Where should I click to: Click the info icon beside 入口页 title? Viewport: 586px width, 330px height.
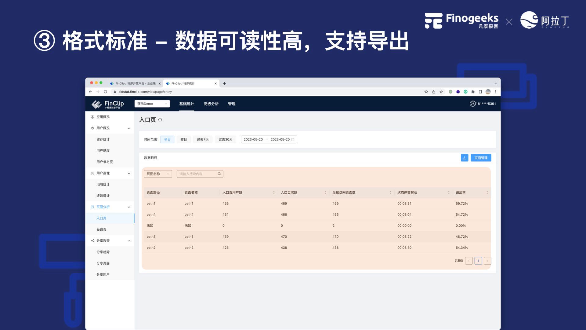click(x=160, y=120)
